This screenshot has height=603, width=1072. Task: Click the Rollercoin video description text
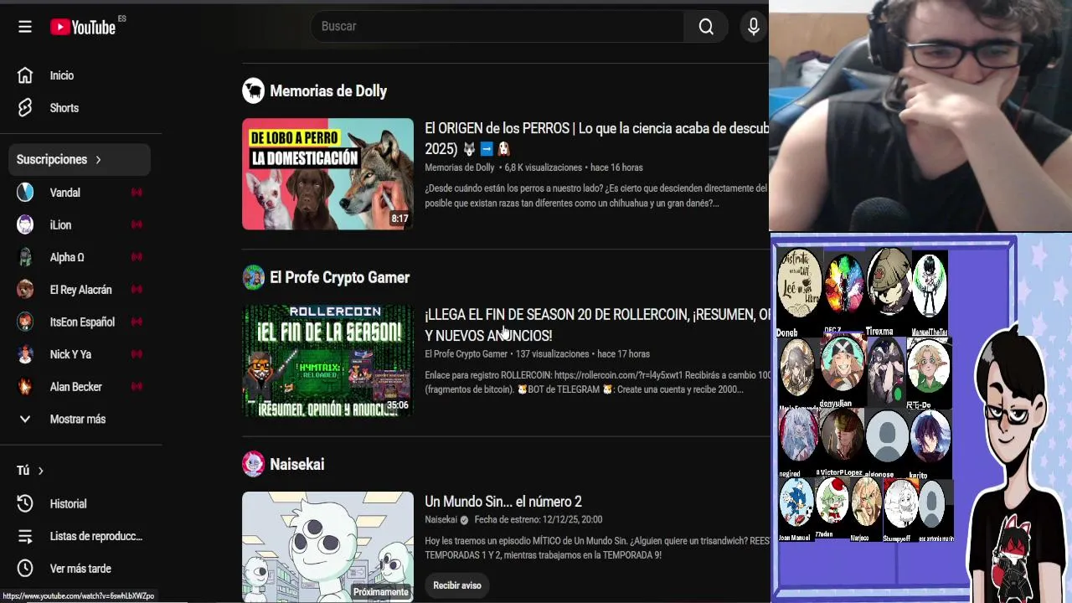tap(596, 383)
